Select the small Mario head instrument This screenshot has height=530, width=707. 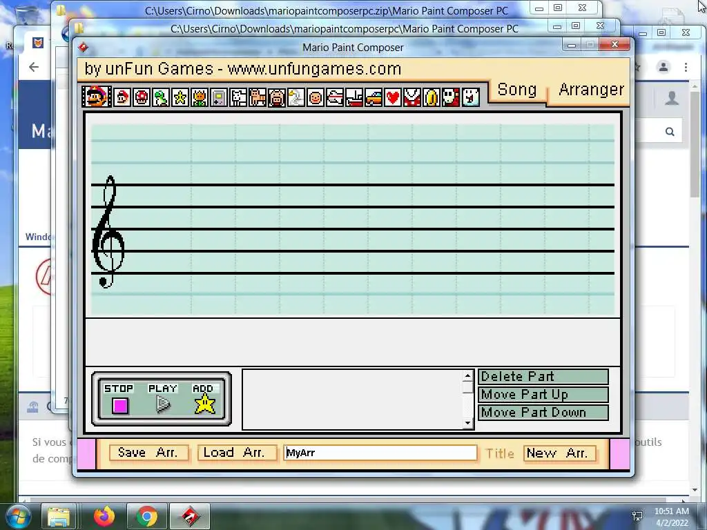(122, 97)
